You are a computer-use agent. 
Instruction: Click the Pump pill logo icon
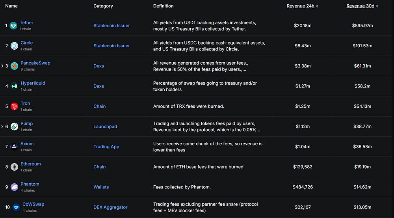point(14,127)
